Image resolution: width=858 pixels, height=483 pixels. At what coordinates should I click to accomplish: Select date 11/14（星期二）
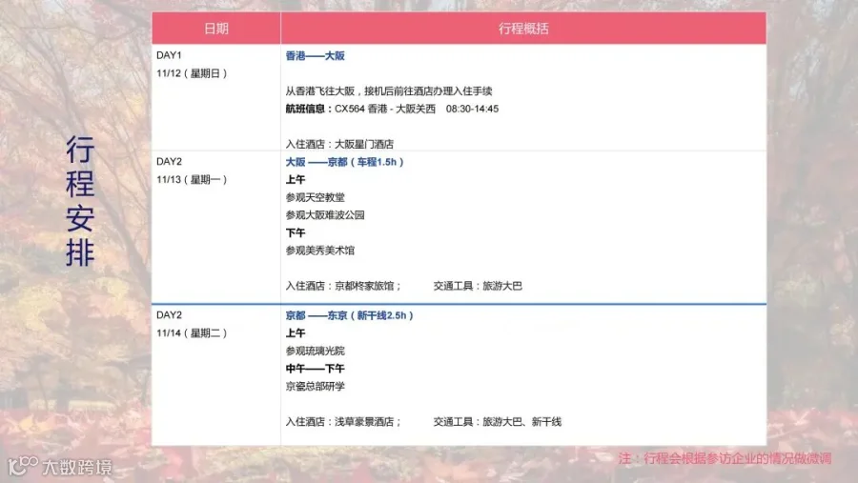[192, 333]
